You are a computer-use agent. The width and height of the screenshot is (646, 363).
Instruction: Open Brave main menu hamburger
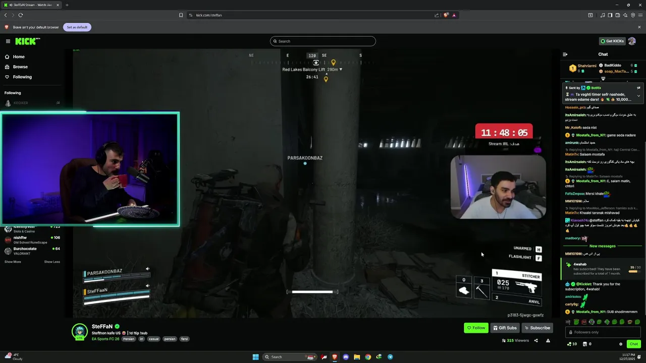[x=640, y=15]
